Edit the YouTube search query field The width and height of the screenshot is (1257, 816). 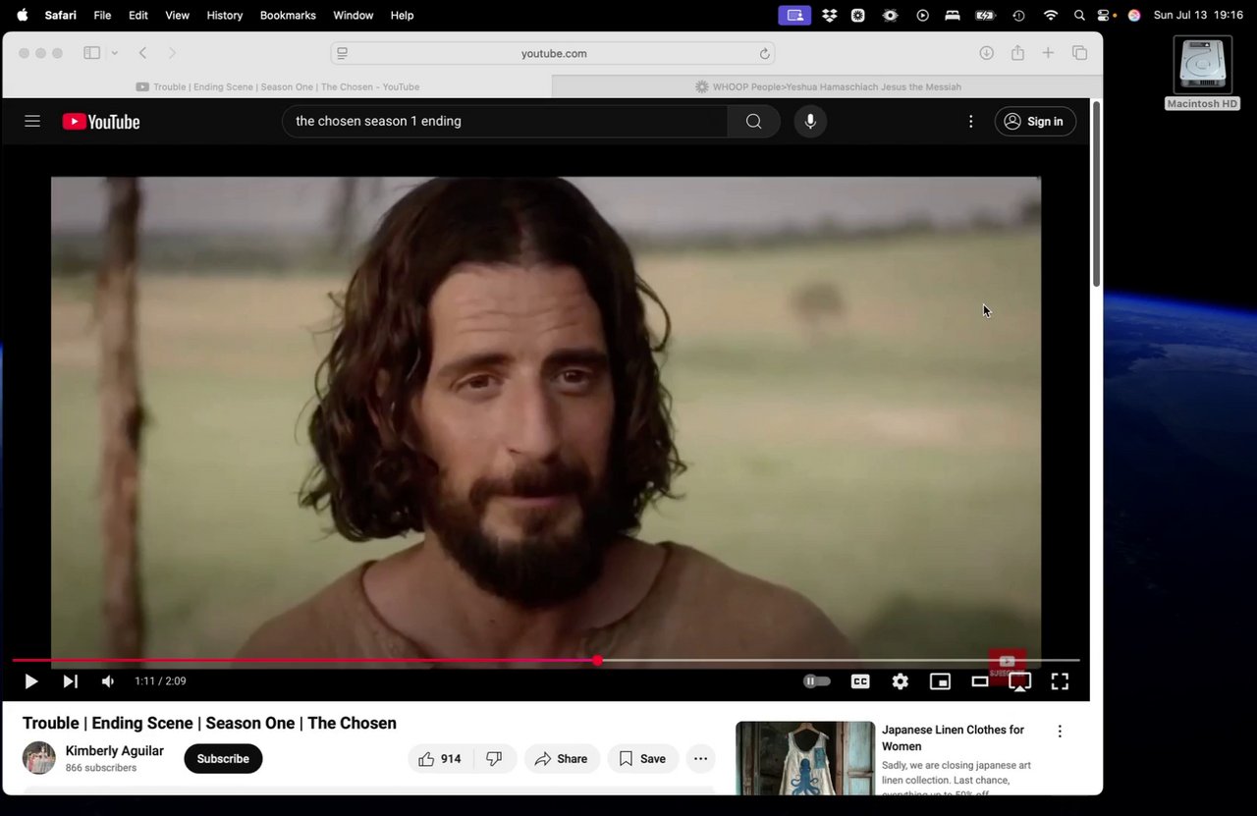[x=505, y=121]
